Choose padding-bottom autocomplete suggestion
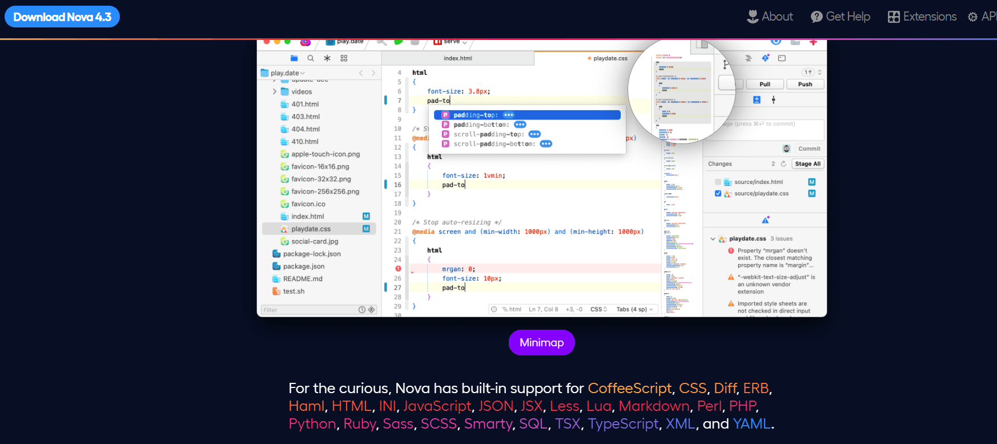The width and height of the screenshot is (997, 444). click(x=527, y=125)
